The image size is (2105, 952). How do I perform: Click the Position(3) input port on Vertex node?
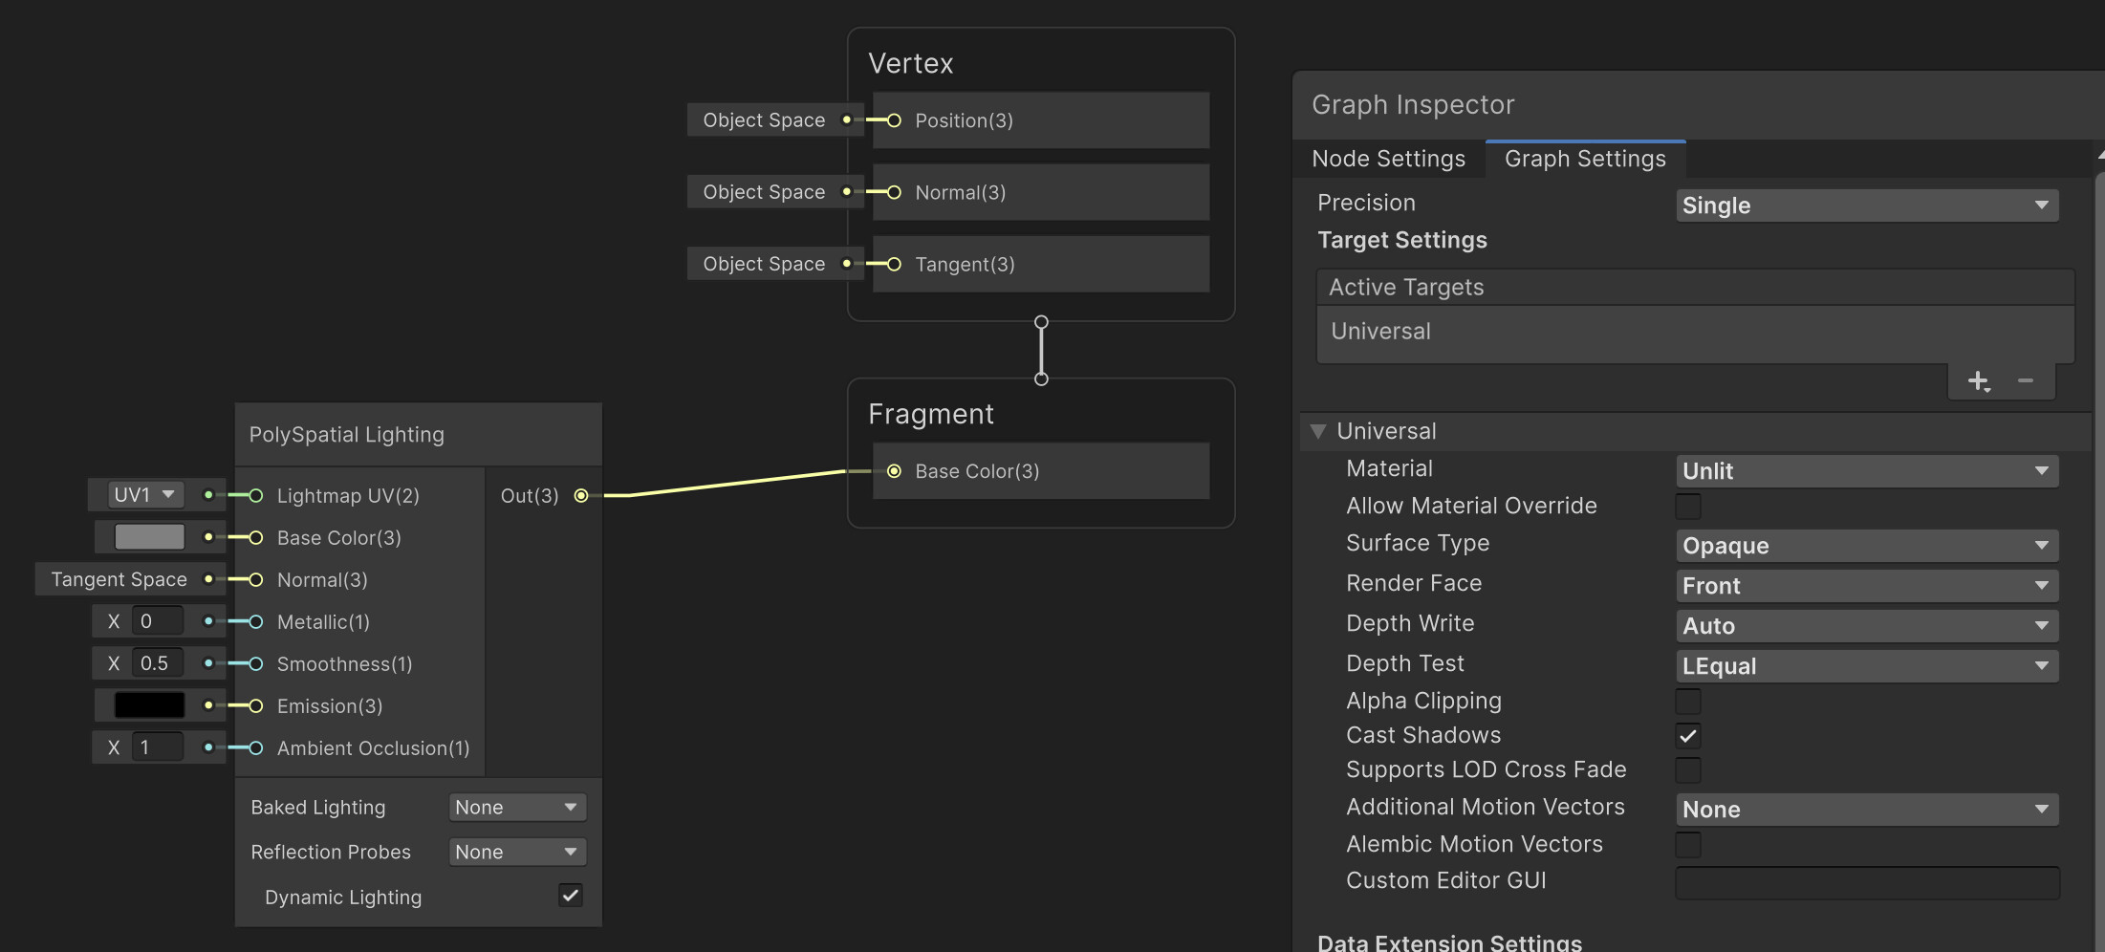tap(893, 120)
